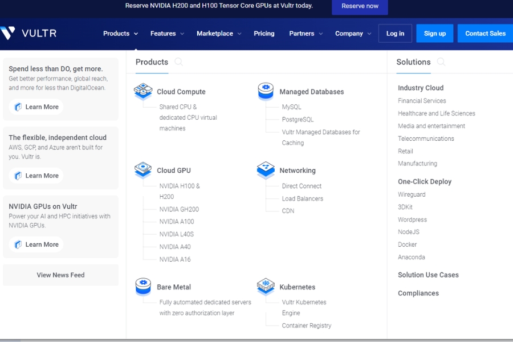Click the Managed Databases icon

tap(266, 91)
